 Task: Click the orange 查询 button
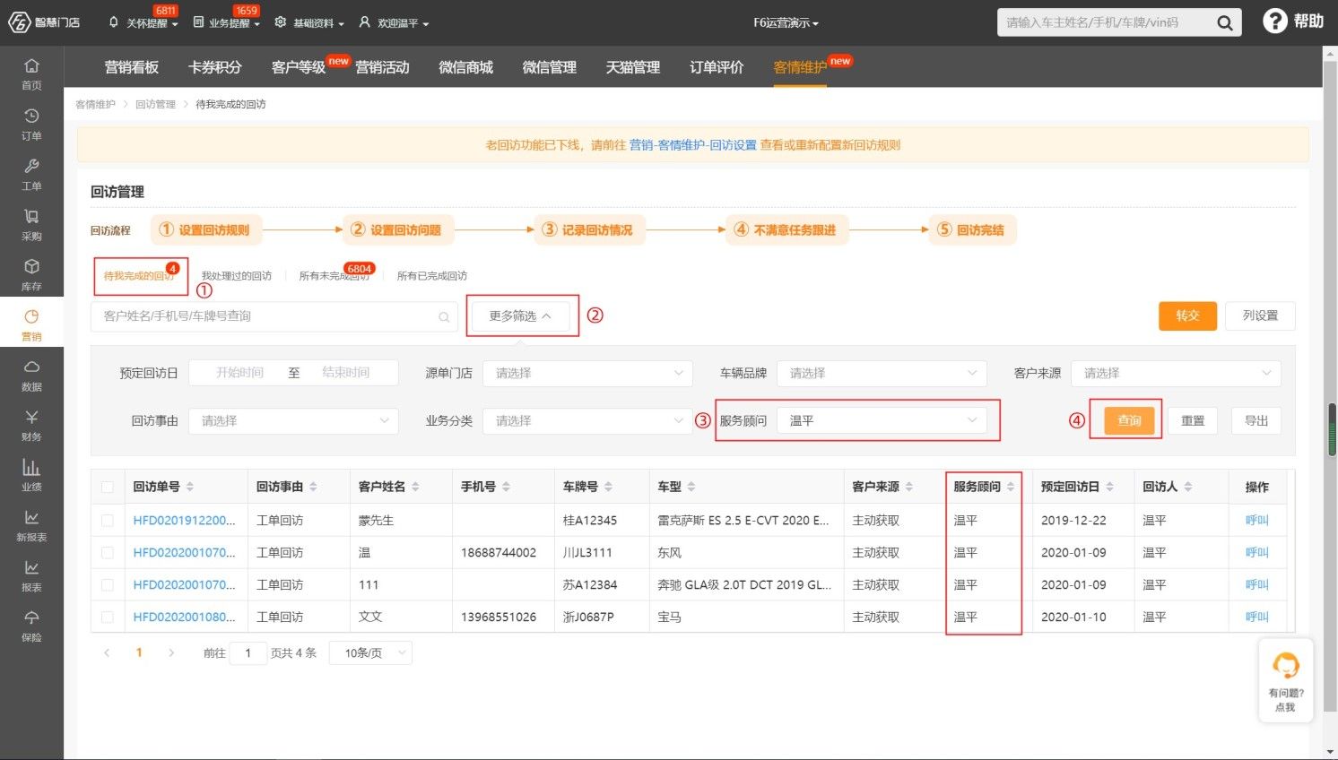click(x=1129, y=420)
